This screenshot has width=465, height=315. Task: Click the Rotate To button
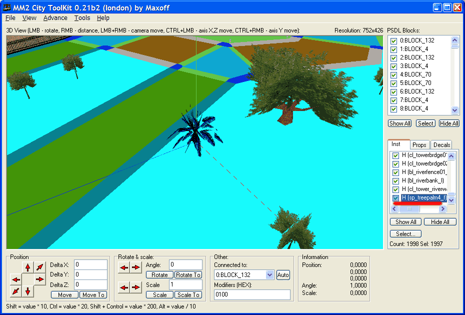[x=188, y=275]
